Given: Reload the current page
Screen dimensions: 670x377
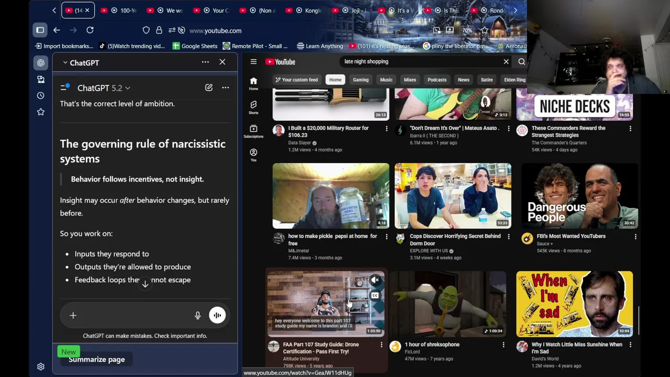Looking at the screenshot, I should tap(90, 30).
